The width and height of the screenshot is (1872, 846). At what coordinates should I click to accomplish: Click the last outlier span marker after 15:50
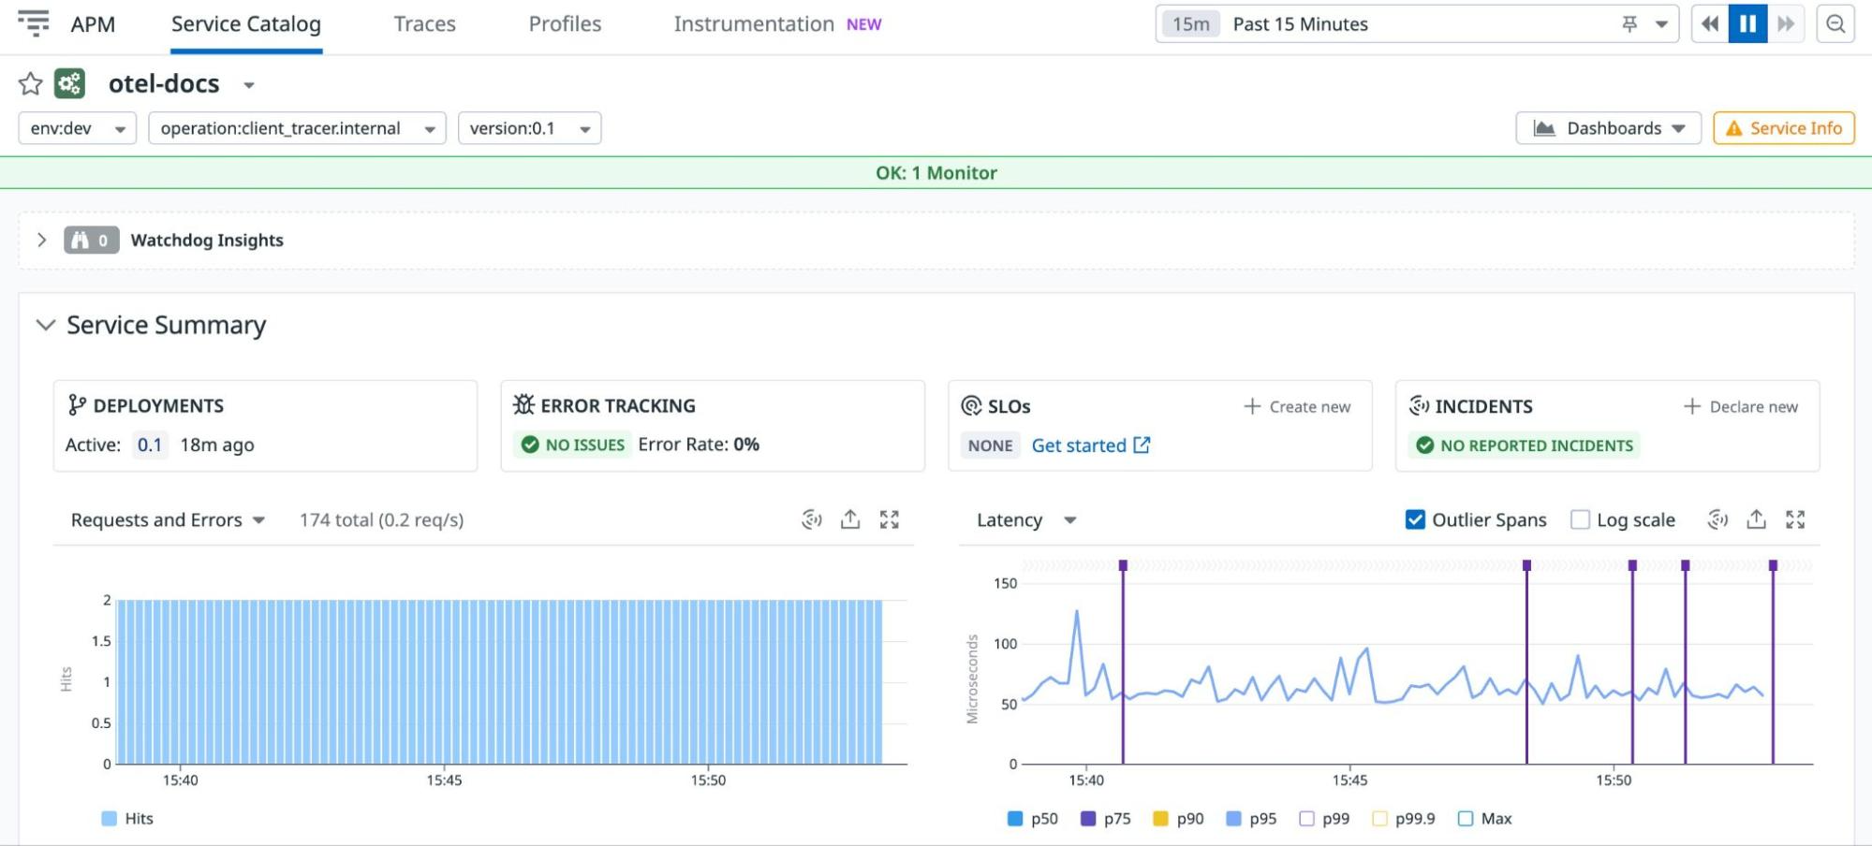(1773, 565)
